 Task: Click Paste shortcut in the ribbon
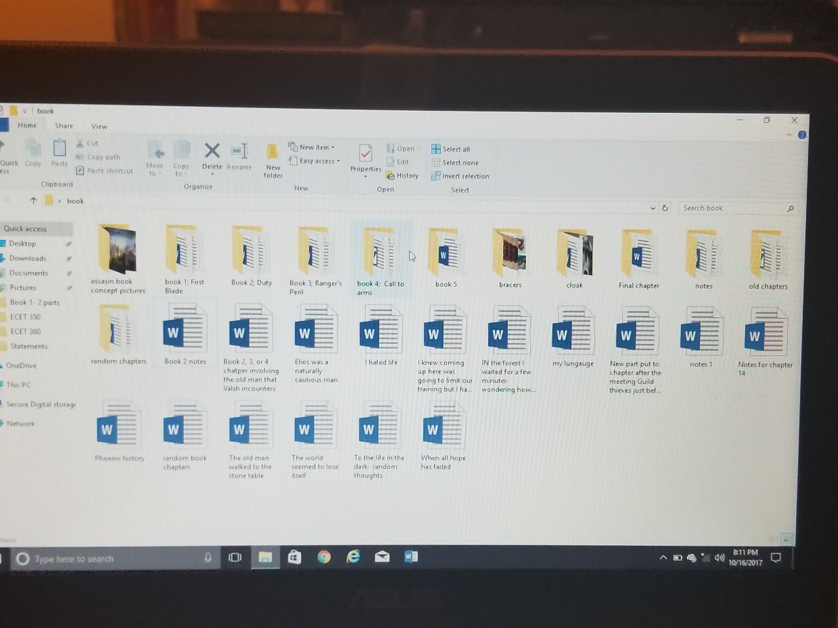tap(105, 171)
